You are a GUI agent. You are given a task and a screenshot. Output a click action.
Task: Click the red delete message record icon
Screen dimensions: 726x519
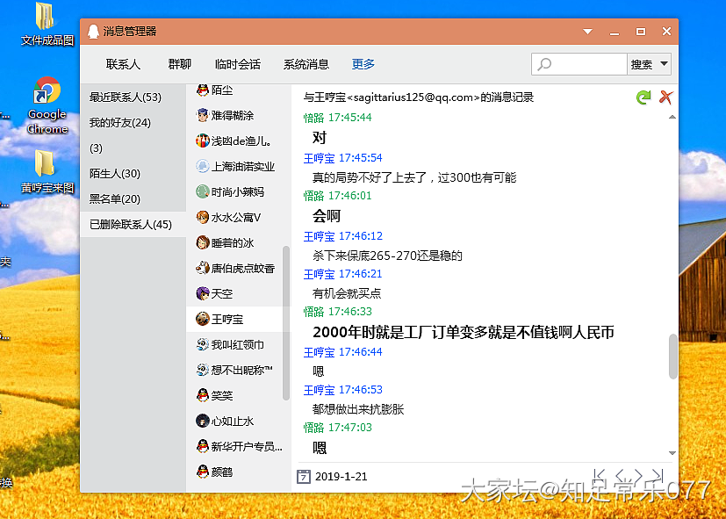[666, 97]
